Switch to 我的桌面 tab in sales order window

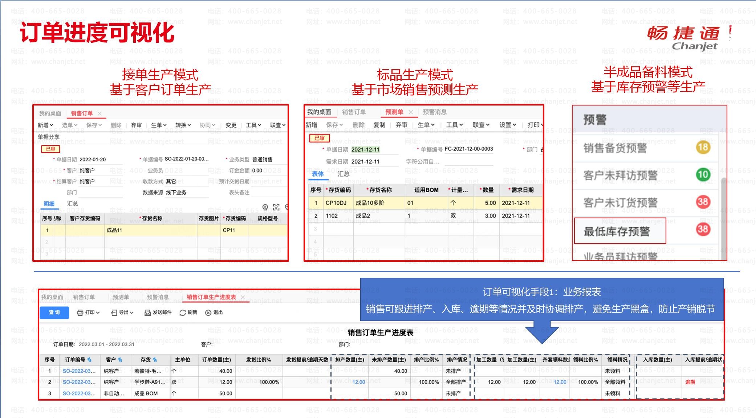50,113
